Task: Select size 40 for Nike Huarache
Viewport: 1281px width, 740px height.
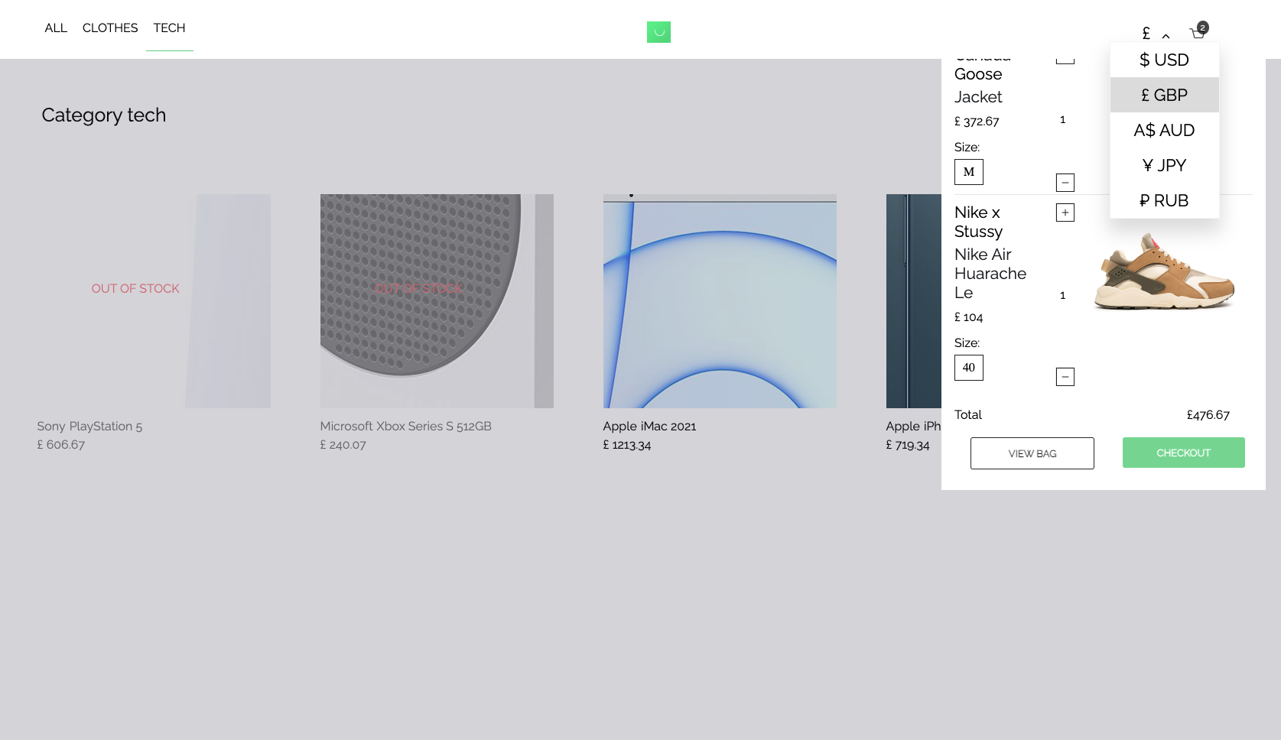Action: pyautogui.click(x=969, y=368)
